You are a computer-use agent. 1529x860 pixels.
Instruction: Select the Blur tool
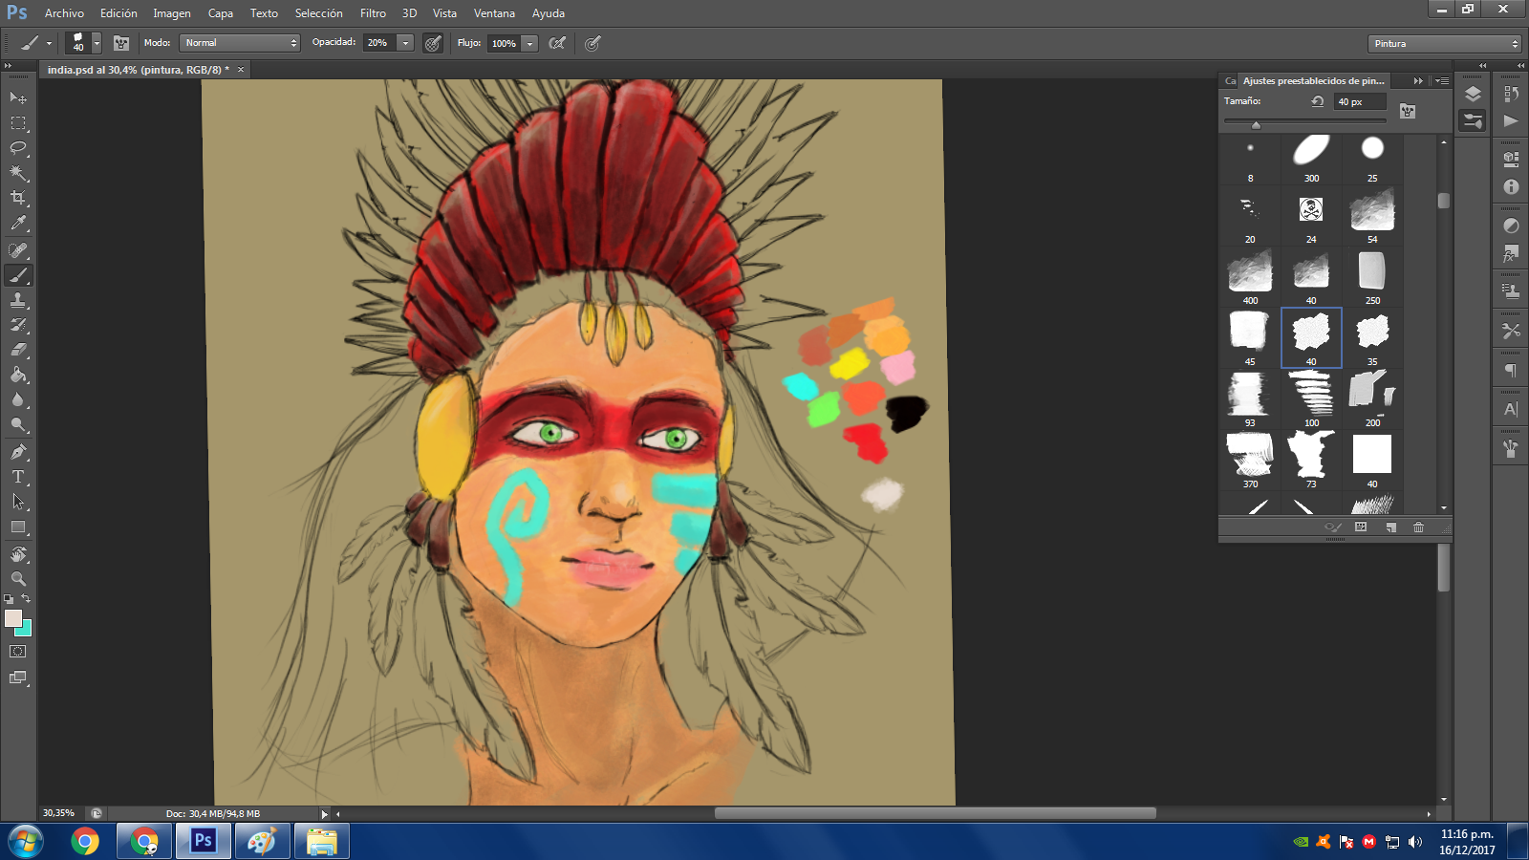tap(18, 399)
